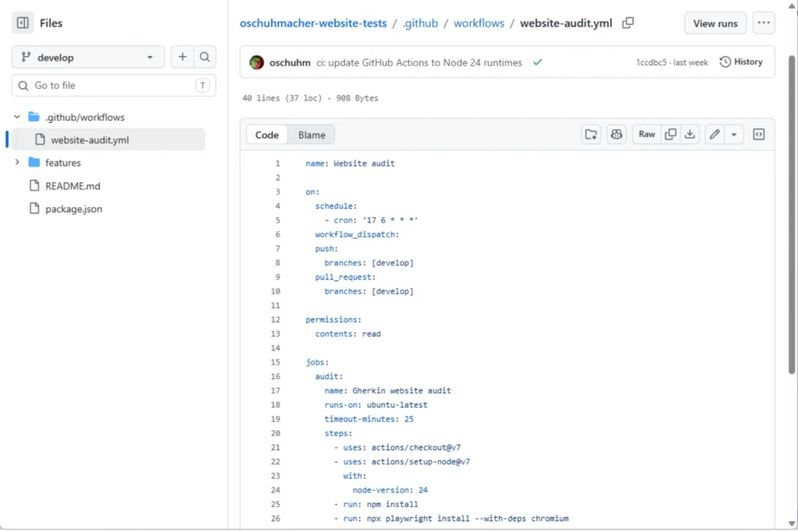This screenshot has height=531, width=798.
Task: Focus the Go to file field
Action: 114,86
